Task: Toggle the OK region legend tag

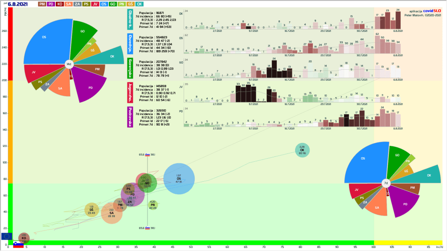Action: (x=140, y=4)
